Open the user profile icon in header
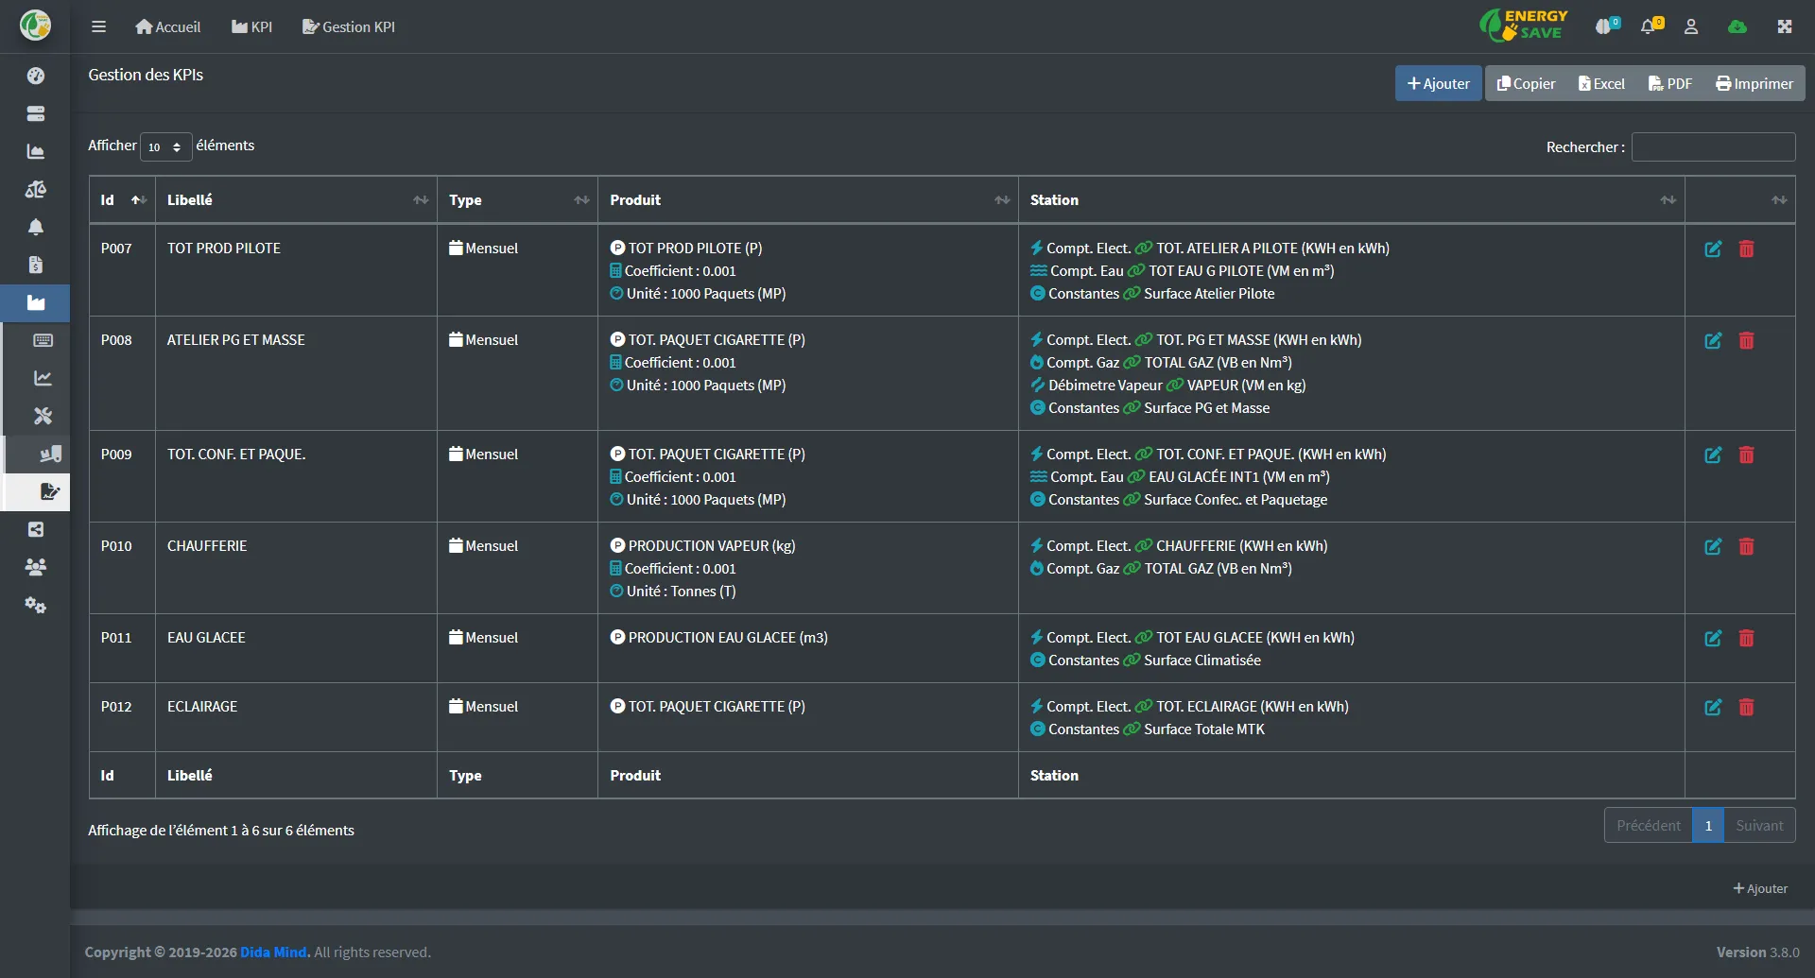 [1691, 26]
